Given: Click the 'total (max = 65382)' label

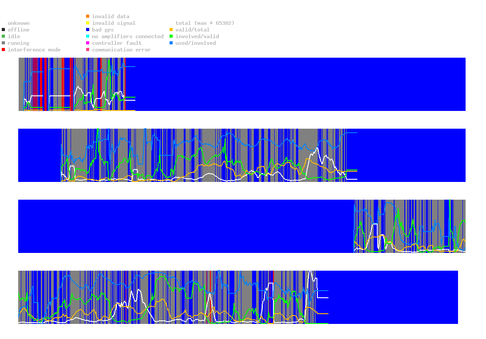Looking at the screenshot, I should pyautogui.click(x=205, y=23).
